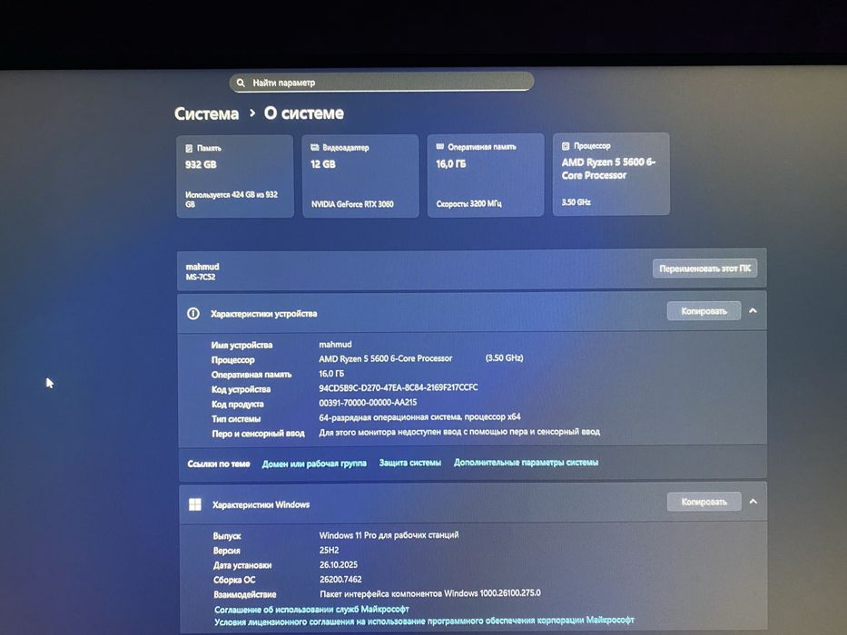Screen dimensions: 847x635
Task: Select the device ID value 94CD5B9C-D270-47EA-8C84-2169F217CCFC
Action: (399, 387)
